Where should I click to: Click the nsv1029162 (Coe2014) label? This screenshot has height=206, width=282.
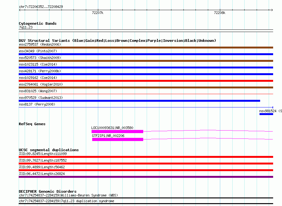tap(38, 78)
